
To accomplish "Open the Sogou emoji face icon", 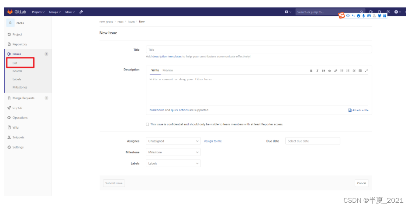I will point(358,16).
